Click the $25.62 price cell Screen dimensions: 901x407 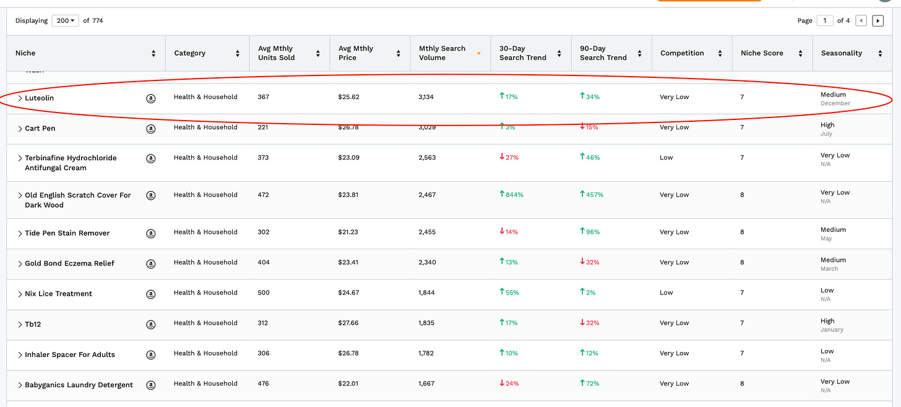pos(349,96)
